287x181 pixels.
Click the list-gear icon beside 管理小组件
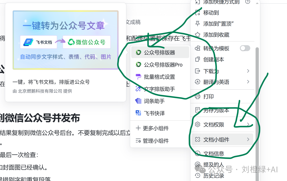pyautogui.click(x=138, y=141)
